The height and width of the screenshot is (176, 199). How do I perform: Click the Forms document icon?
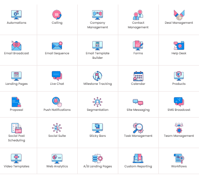(138, 46)
